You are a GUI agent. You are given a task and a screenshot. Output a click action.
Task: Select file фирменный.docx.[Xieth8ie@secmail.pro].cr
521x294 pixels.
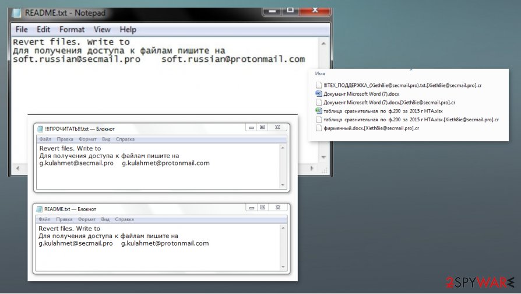click(371, 128)
